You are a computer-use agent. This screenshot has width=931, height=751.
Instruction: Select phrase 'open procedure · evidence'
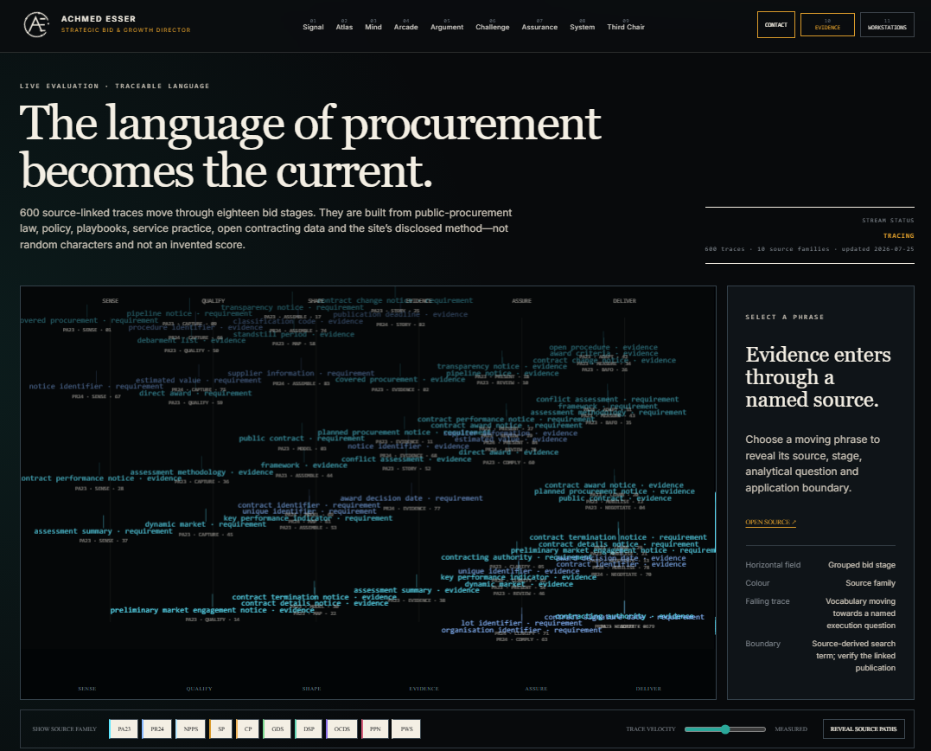[x=603, y=348]
